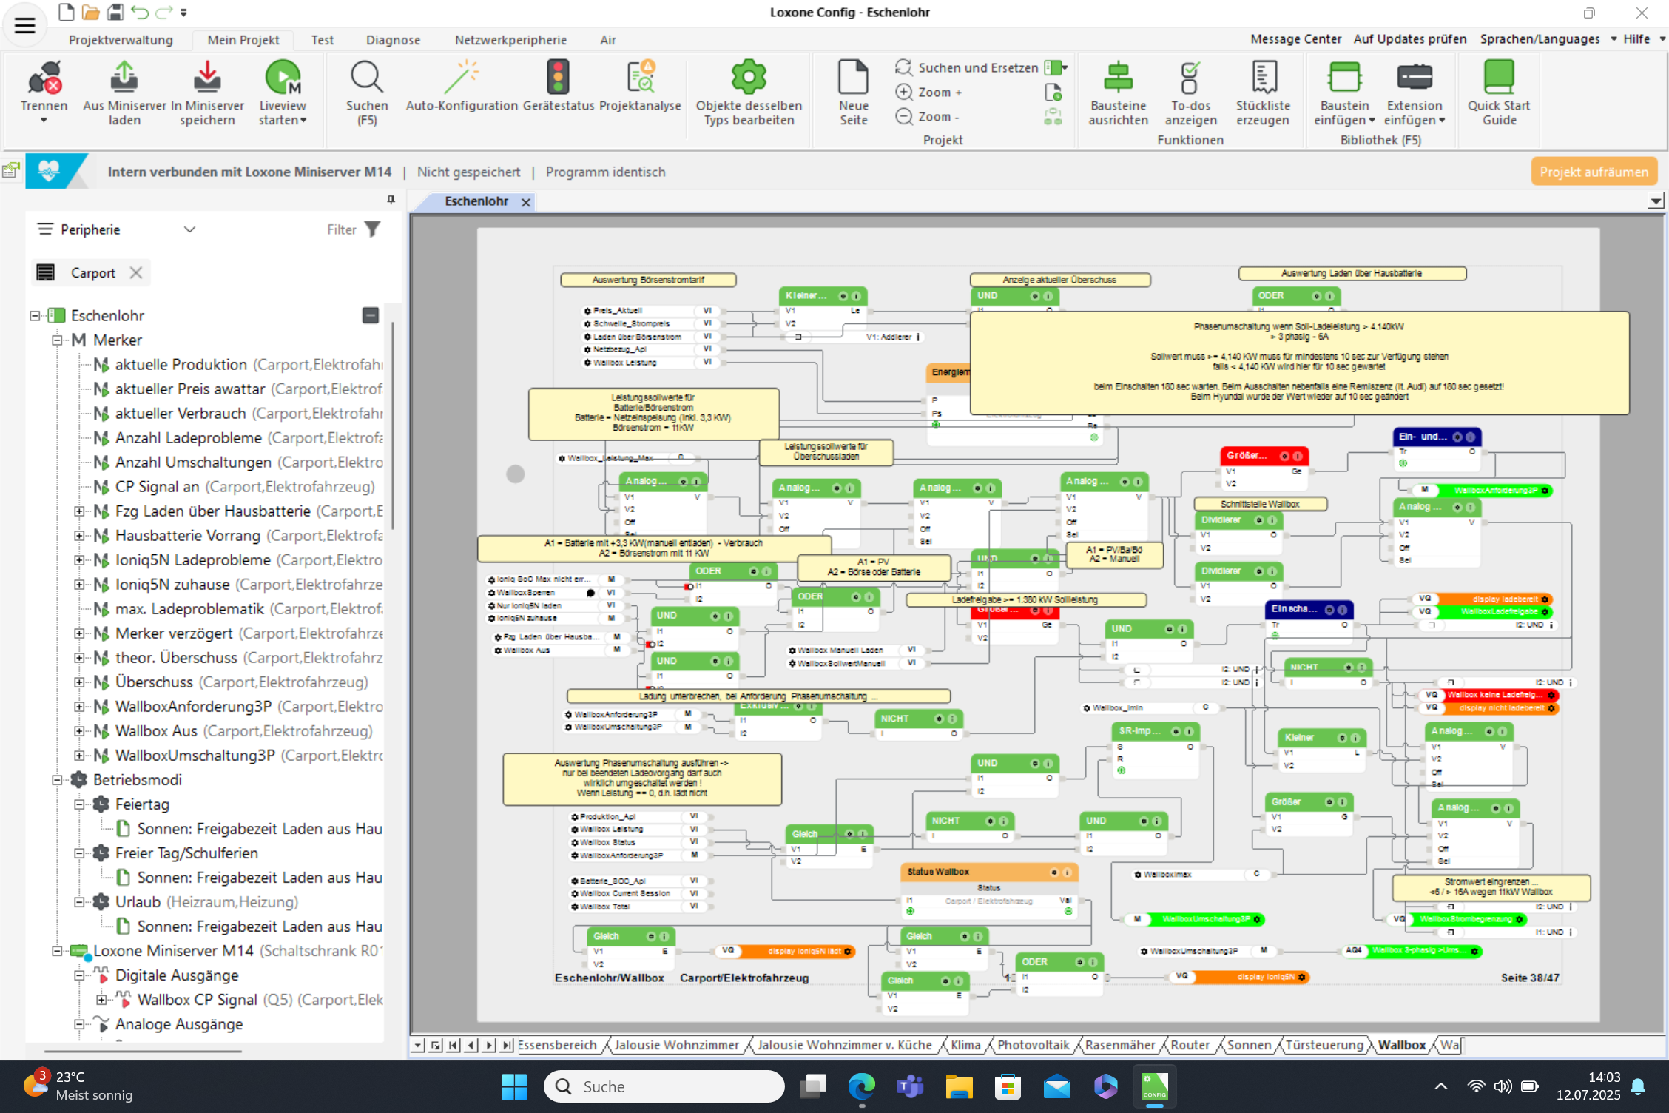The height and width of the screenshot is (1113, 1669).
Task: Click In Miniserver speichern icon
Action: pos(207,78)
